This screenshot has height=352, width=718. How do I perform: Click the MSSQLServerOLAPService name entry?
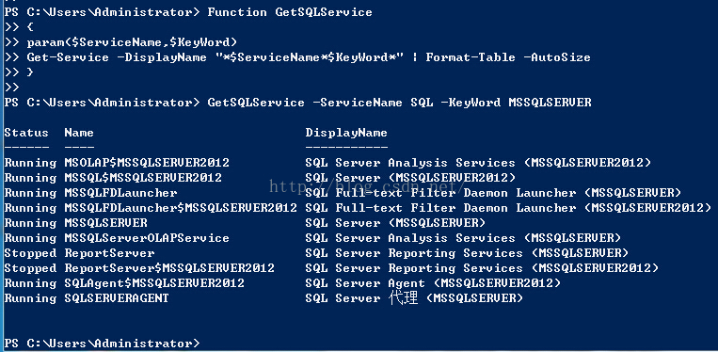pos(147,238)
